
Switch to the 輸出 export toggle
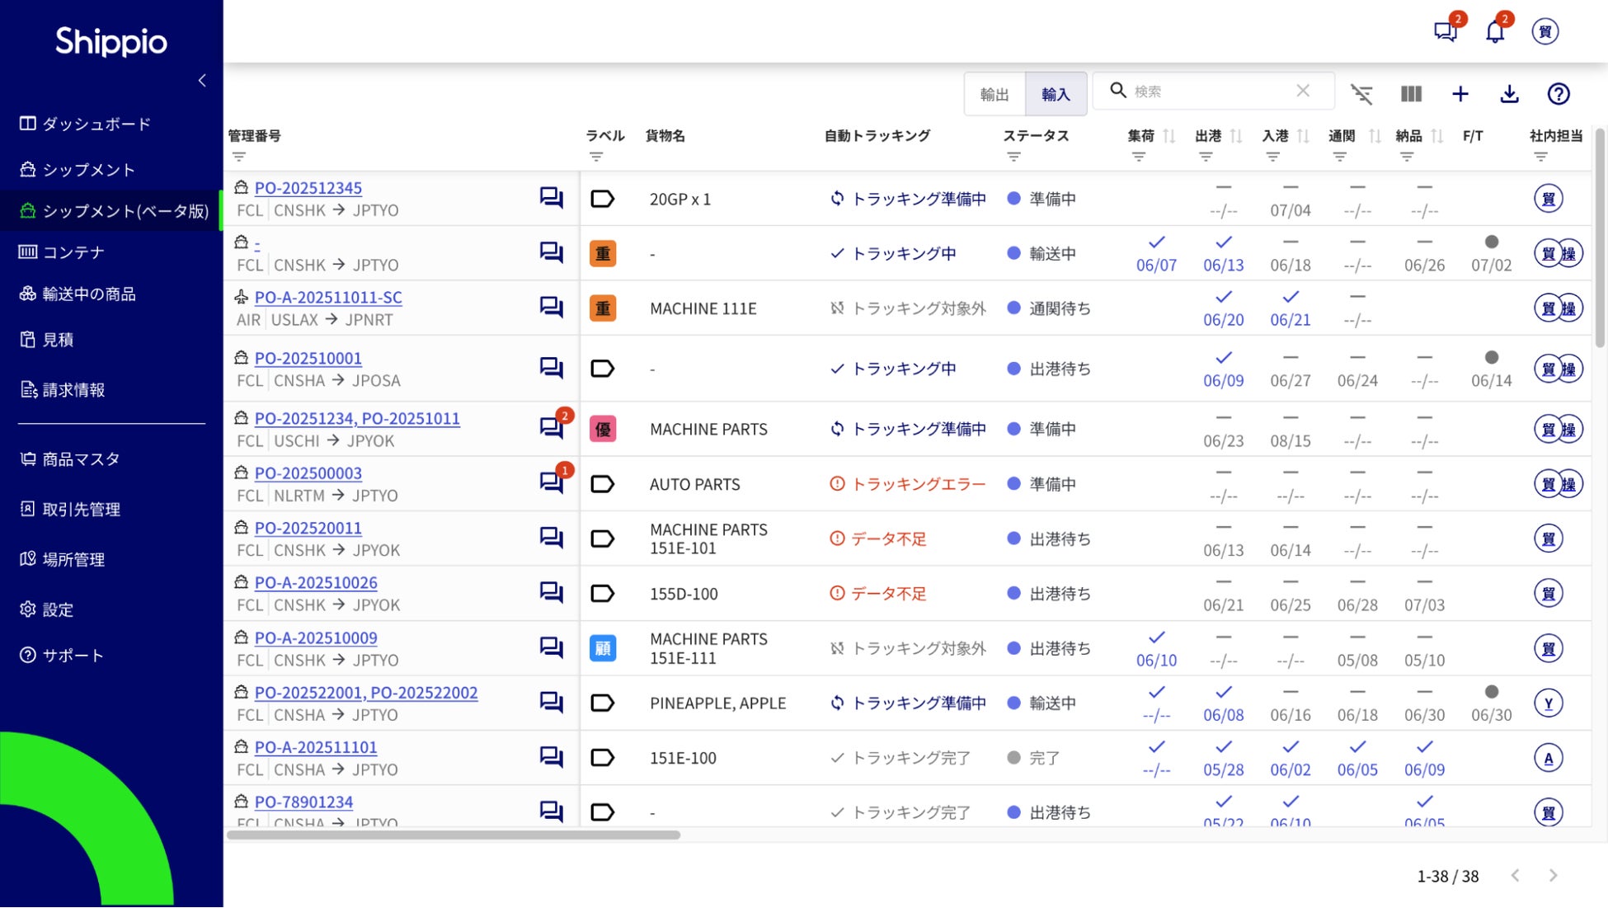(994, 94)
